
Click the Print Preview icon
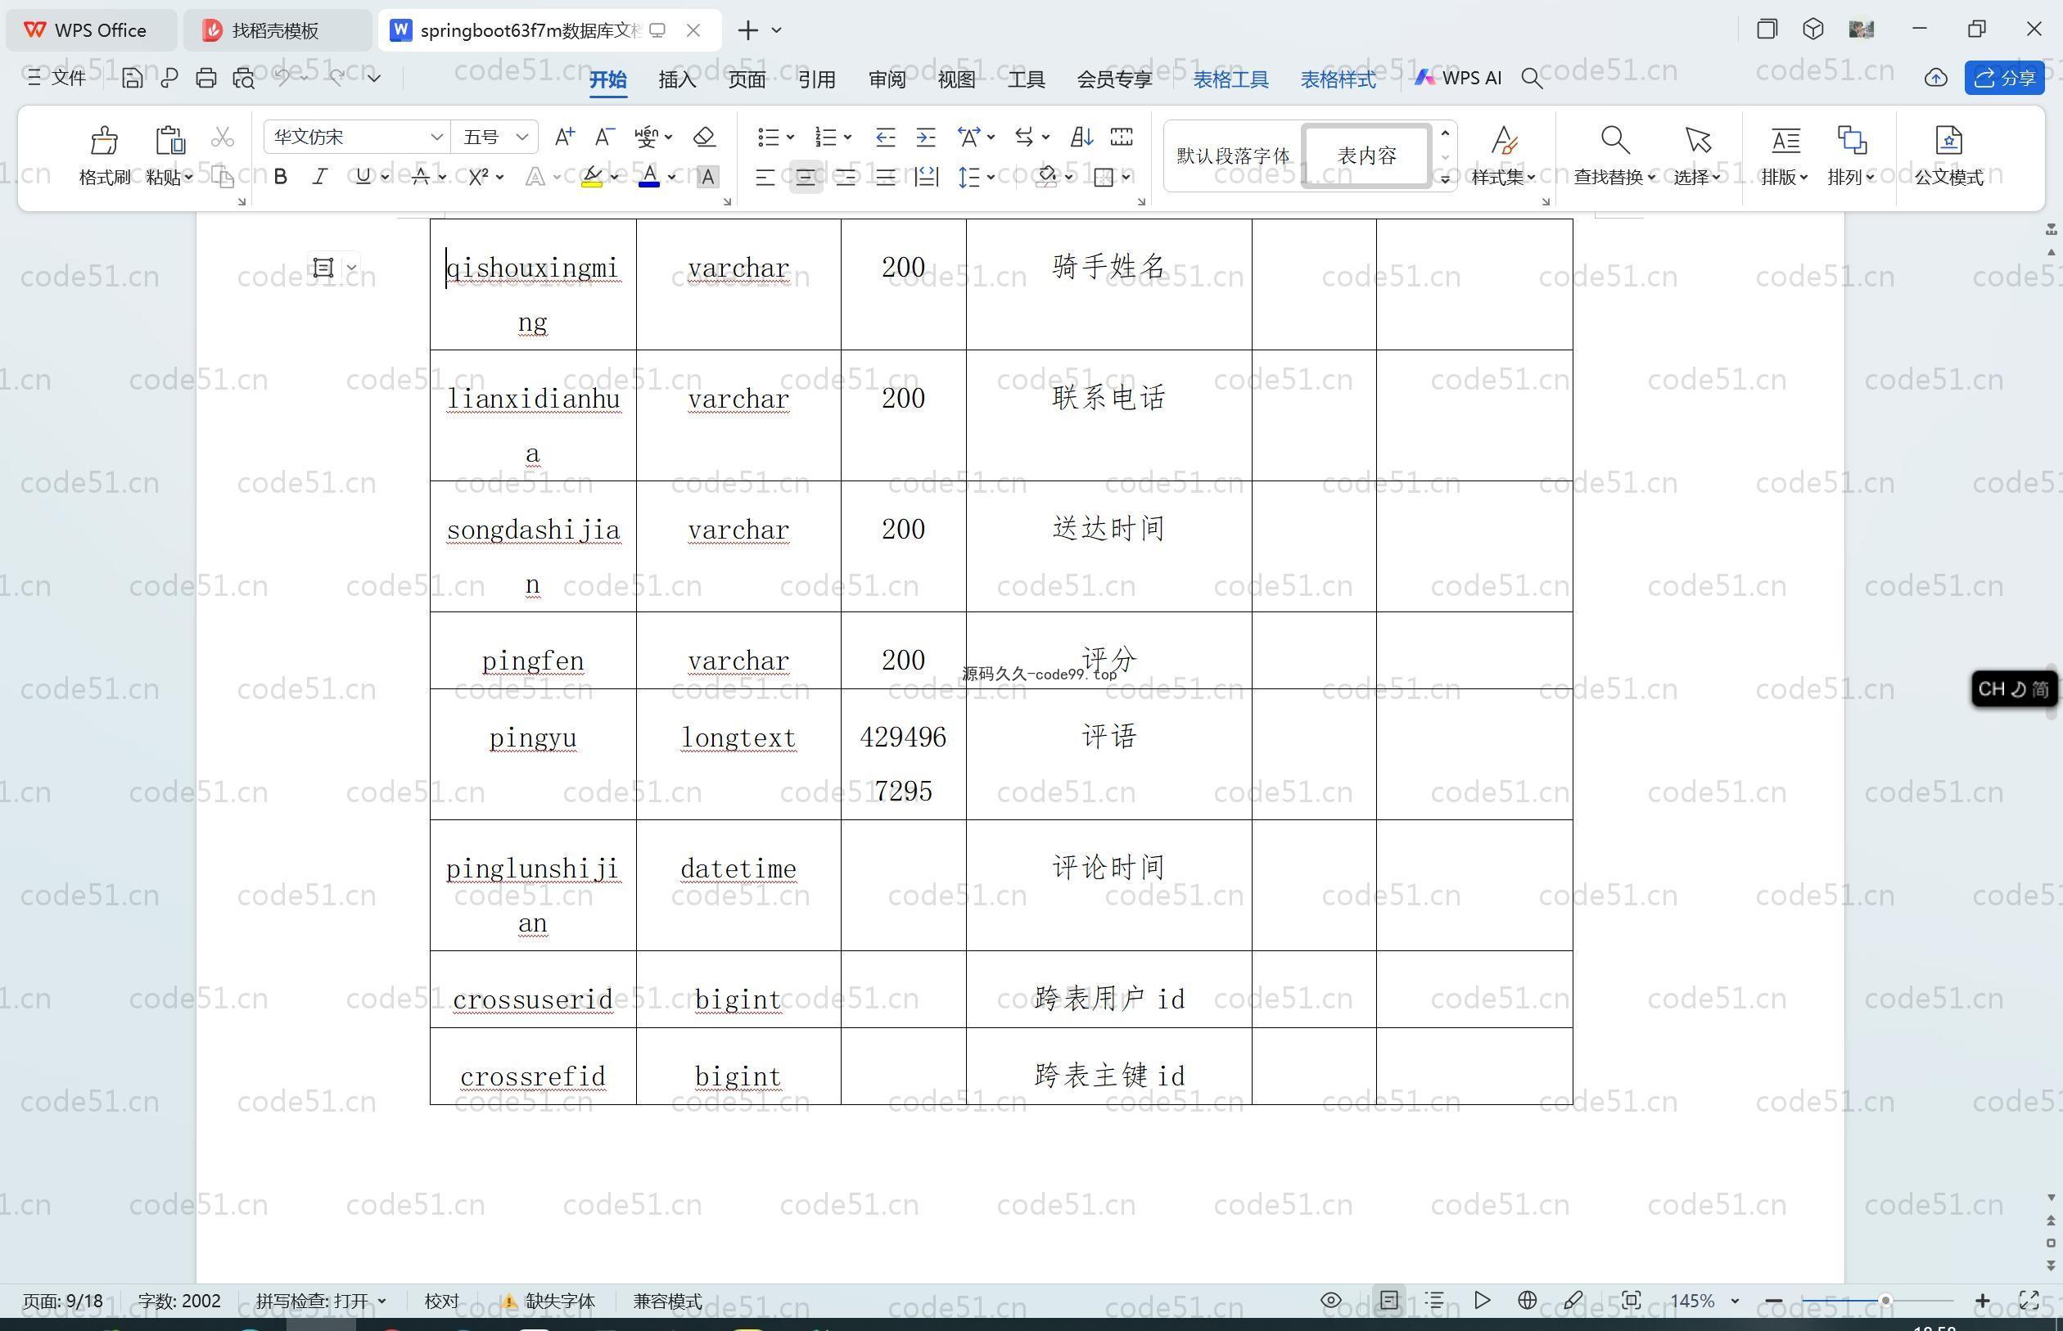(244, 78)
